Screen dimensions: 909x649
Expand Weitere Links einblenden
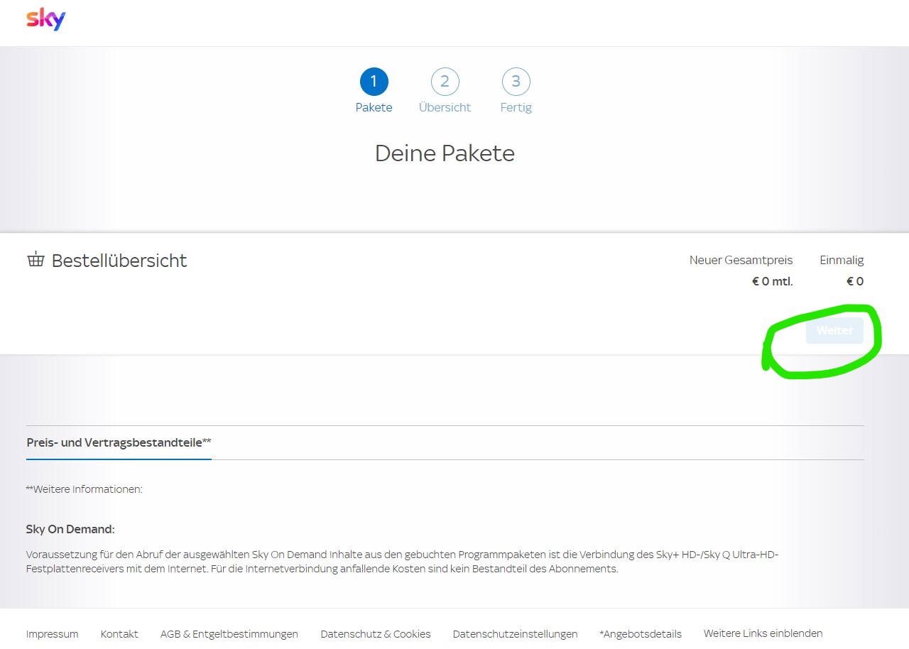point(763,633)
